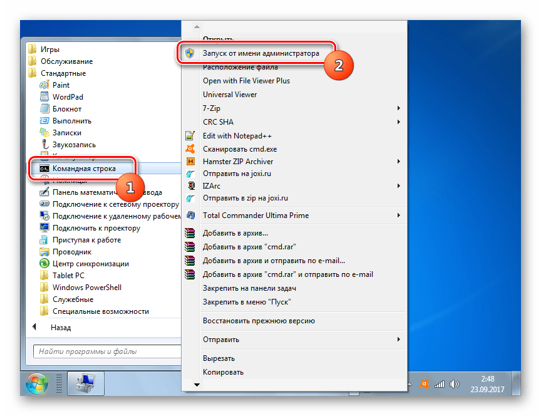
Task: Open the Обслуживание folder
Action: pyautogui.click(x=61, y=61)
